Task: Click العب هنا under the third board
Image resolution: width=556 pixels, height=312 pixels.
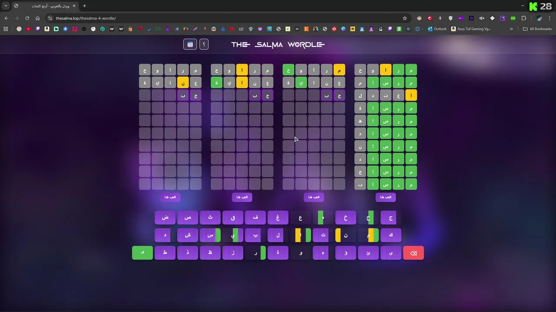Action: pyautogui.click(x=314, y=197)
